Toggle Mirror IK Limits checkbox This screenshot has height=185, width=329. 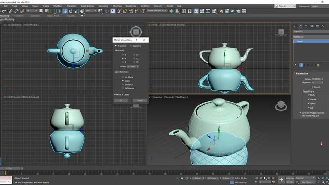point(115,95)
